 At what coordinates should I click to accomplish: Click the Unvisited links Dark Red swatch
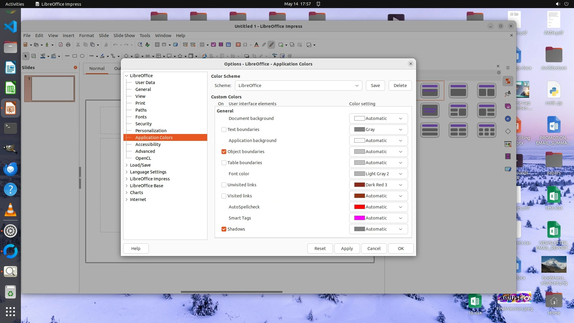point(359,185)
